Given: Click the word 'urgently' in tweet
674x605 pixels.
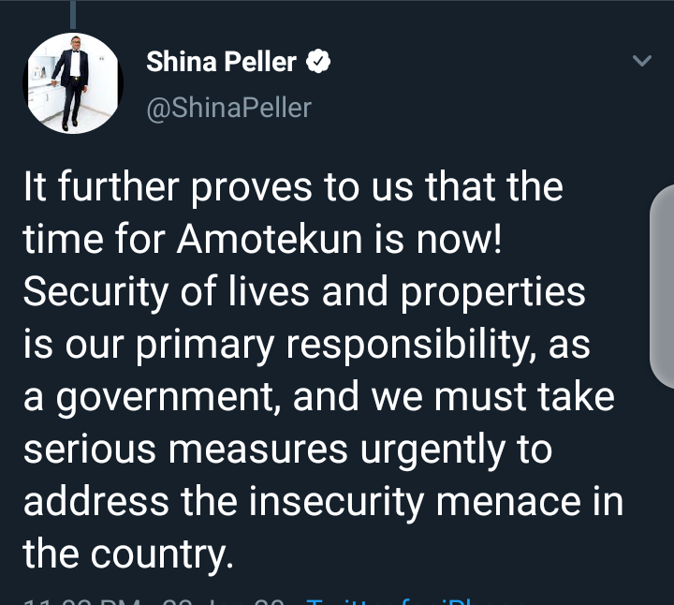Looking at the screenshot, I should tap(432, 451).
